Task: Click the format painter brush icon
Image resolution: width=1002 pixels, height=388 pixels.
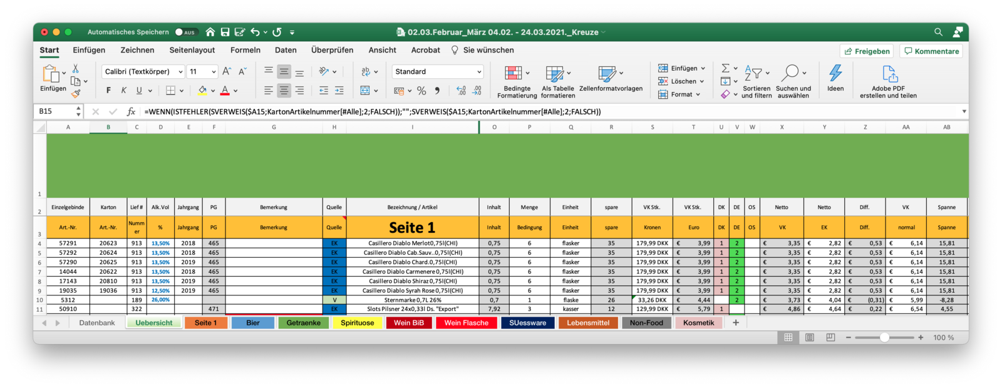Action: (x=76, y=94)
